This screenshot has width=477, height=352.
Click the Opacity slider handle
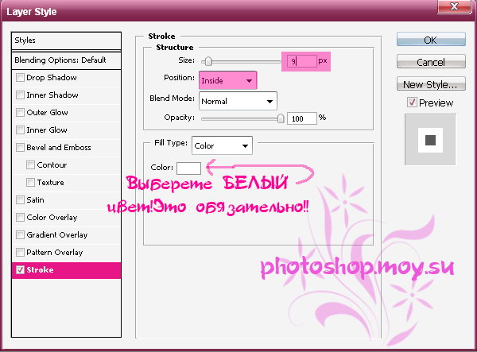coord(281,118)
